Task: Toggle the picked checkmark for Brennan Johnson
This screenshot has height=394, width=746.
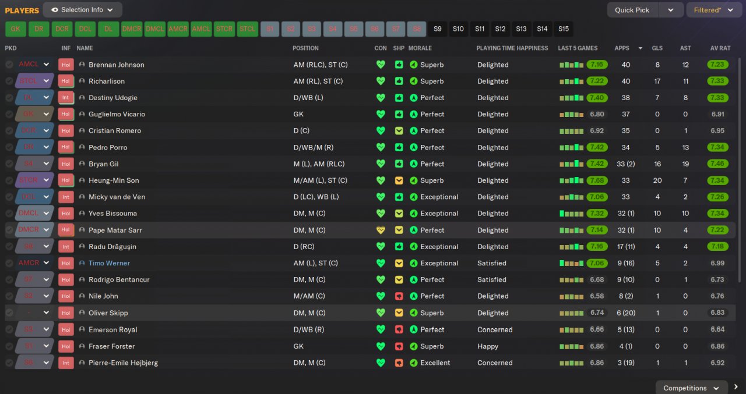Action: [x=9, y=65]
